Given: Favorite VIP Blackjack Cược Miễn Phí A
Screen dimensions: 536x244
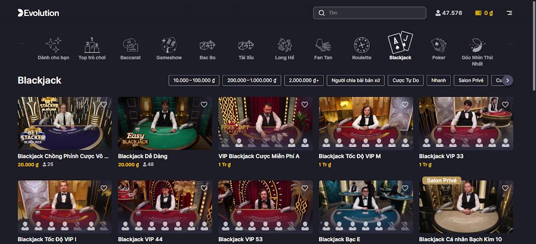Looking at the screenshot, I should click(x=304, y=104).
